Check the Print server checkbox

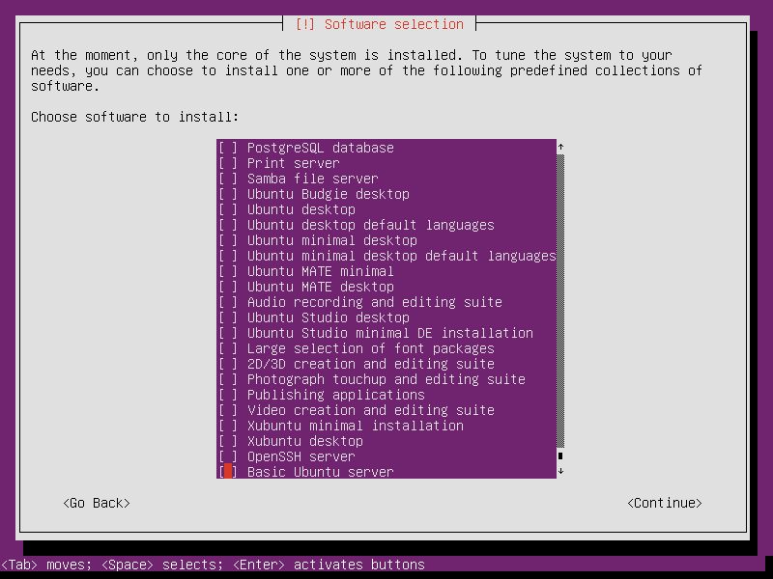228,163
